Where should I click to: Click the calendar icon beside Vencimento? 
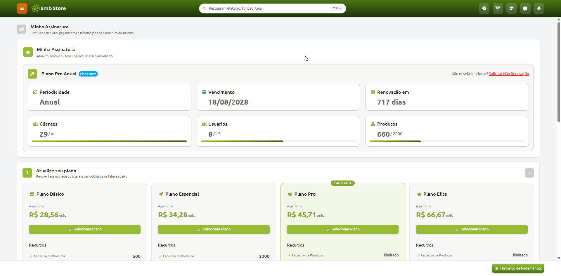(x=204, y=92)
